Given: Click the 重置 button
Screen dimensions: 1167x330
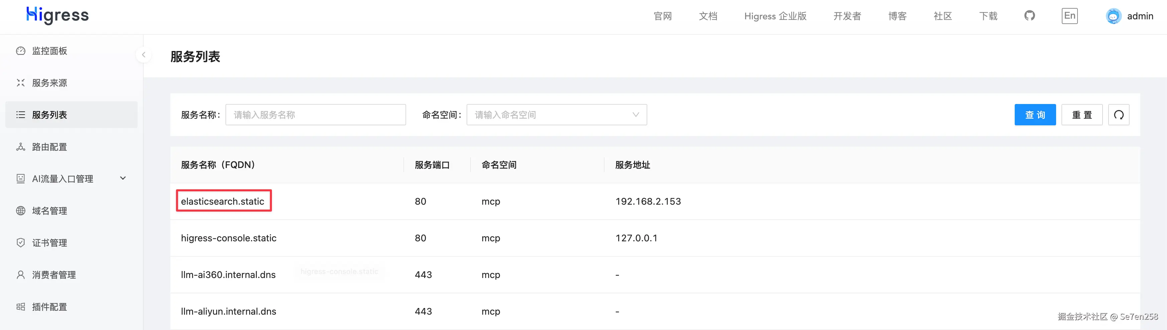Looking at the screenshot, I should click(x=1082, y=115).
